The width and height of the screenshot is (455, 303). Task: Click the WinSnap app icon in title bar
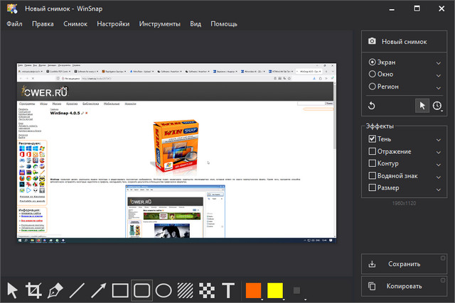click(x=12, y=9)
